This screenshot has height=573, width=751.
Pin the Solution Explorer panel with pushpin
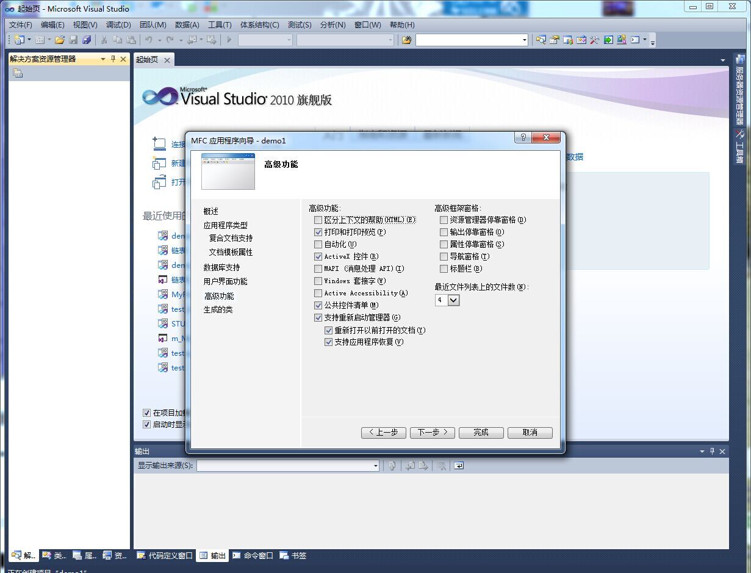[113, 59]
